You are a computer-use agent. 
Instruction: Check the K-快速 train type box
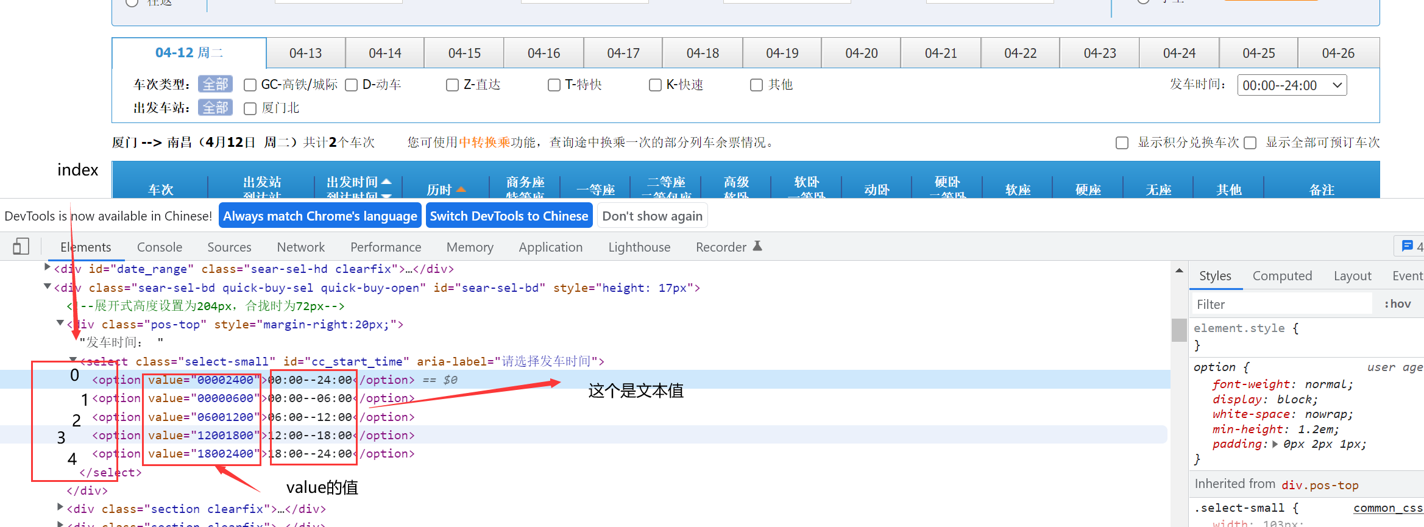pos(656,85)
